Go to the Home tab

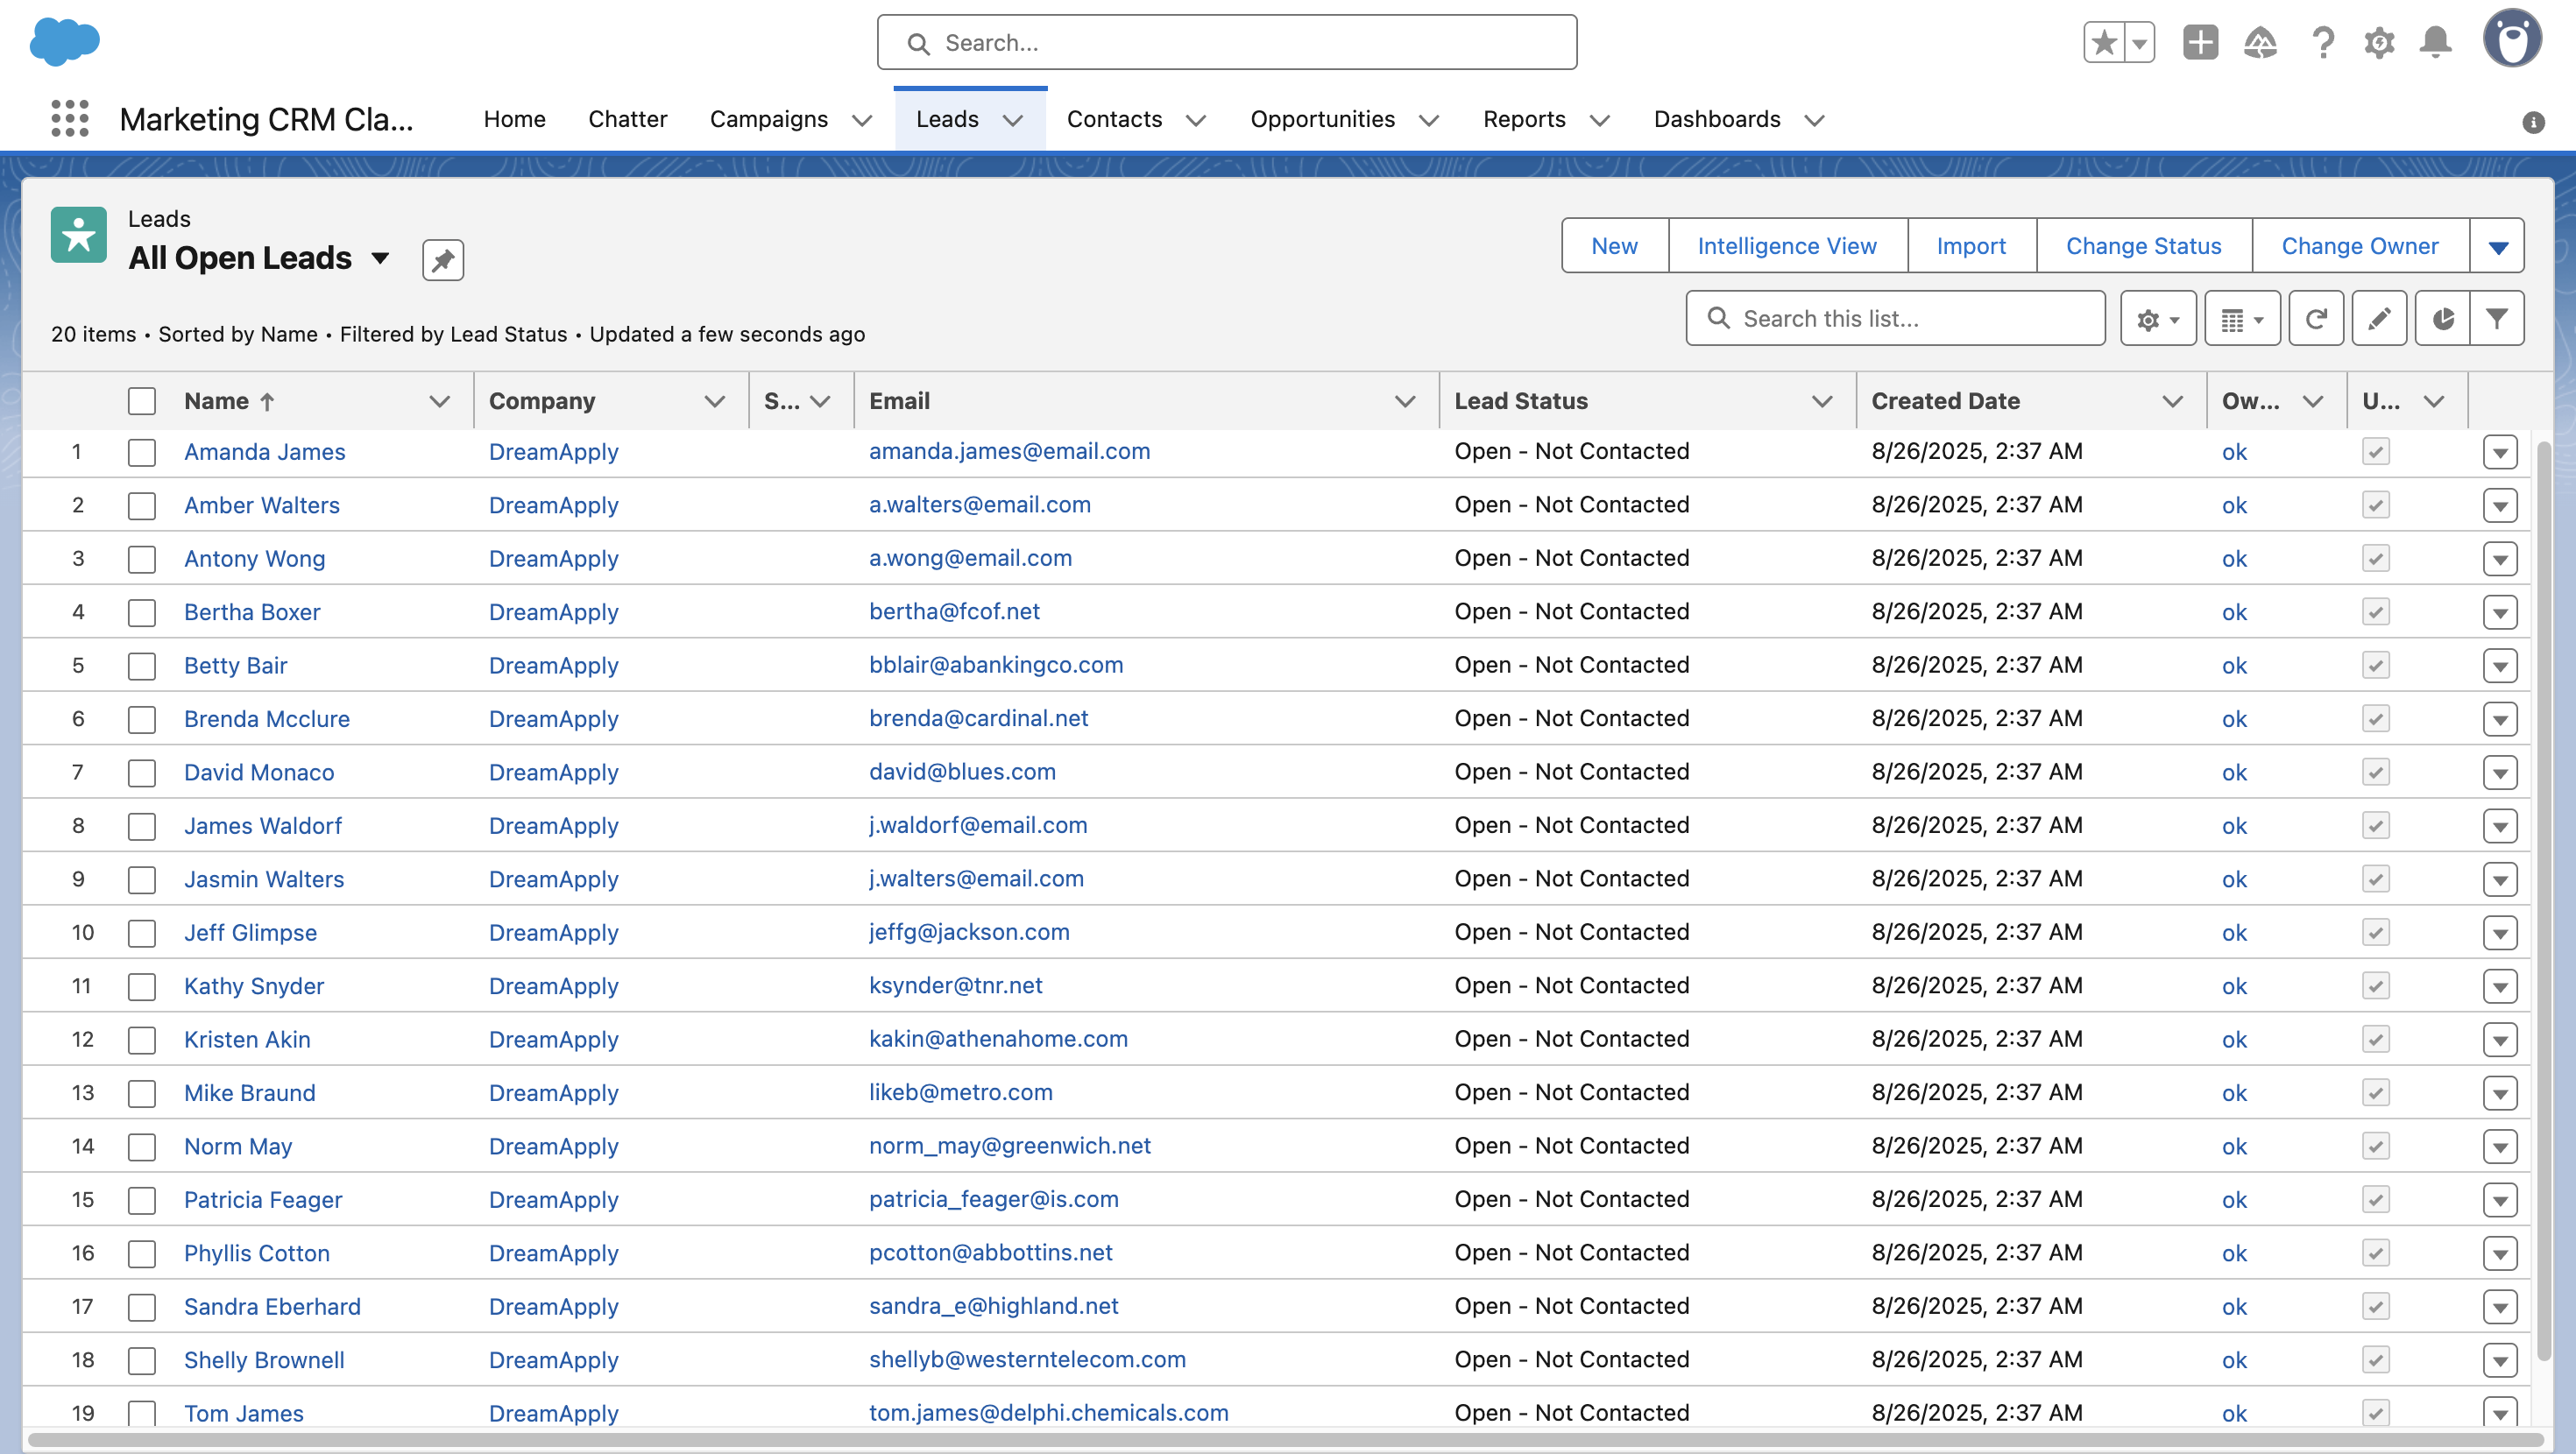[x=515, y=119]
